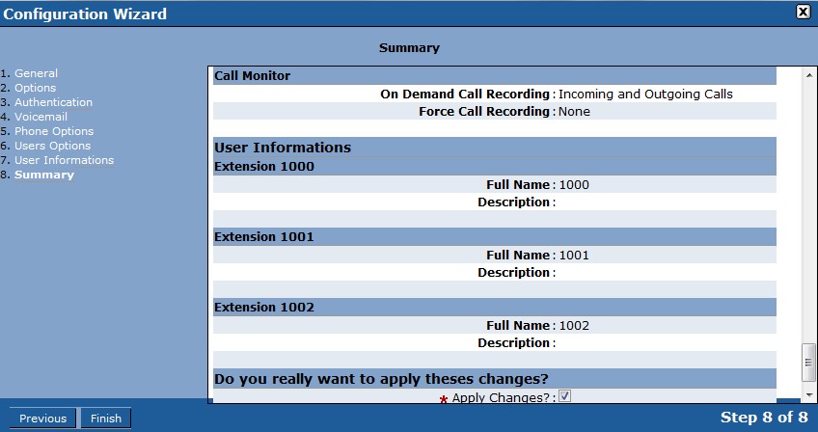This screenshot has height=432, width=818.
Task: Select the Voicemail step
Action: (41, 117)
